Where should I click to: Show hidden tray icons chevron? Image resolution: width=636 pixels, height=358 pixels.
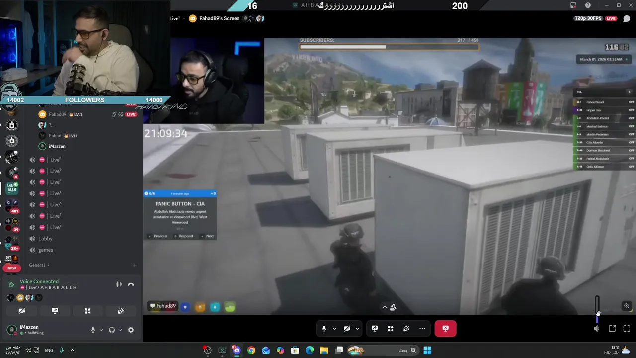pos(72,350)
